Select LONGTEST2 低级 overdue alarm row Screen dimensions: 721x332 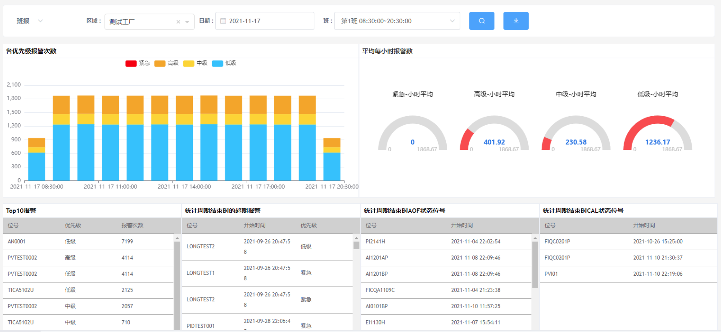tap(267, 247)
